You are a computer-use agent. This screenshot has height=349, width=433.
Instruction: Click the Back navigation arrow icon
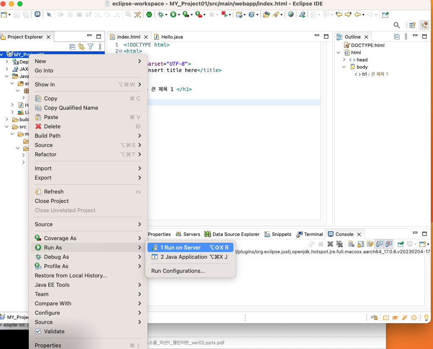click(358, 14)
